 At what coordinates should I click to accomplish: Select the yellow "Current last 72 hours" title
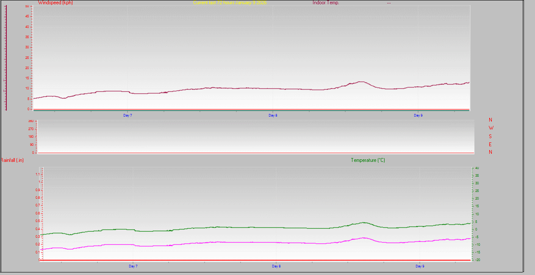pos(230,3)
